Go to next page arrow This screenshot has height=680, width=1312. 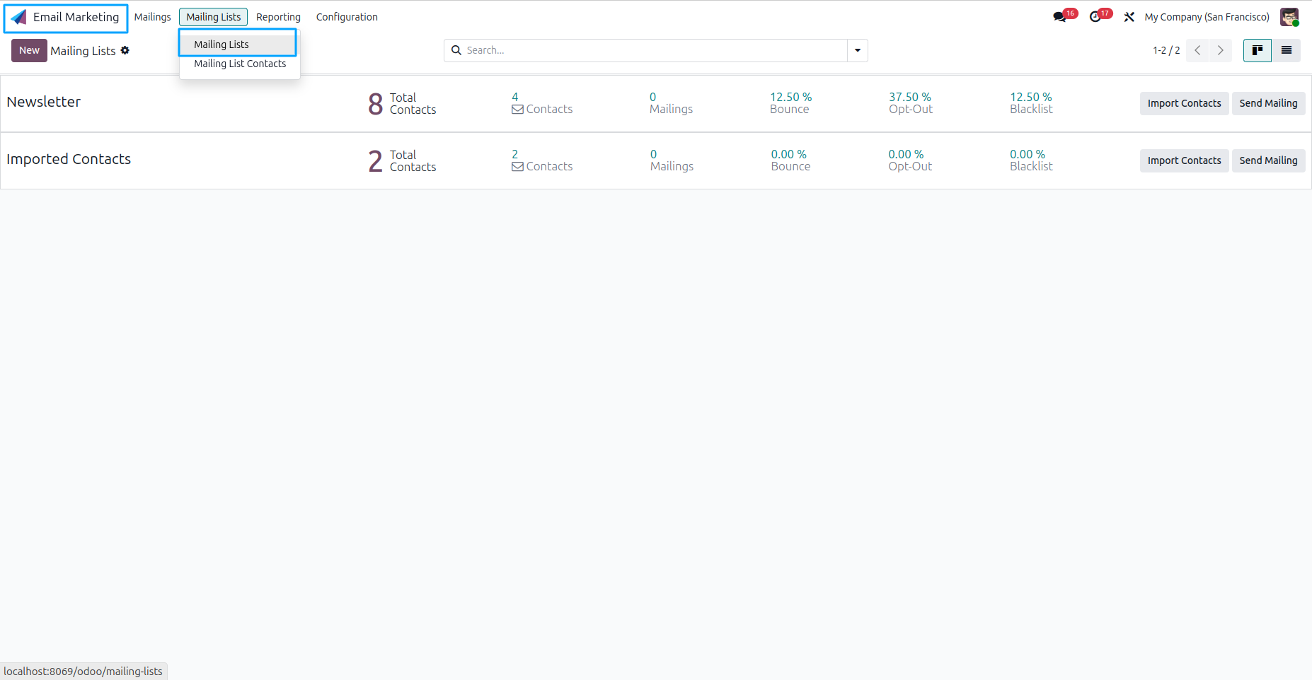[1221, 50]
